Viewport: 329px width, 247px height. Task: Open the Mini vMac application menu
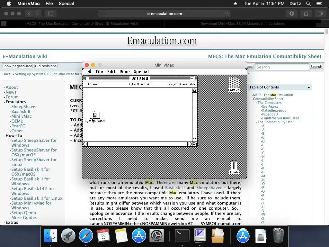(28, 4)
